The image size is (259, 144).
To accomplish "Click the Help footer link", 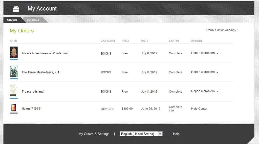I will click(176, 134).
